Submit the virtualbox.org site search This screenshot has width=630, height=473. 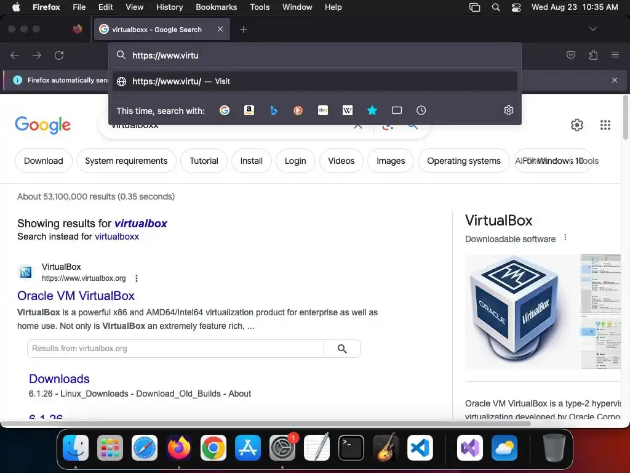click(x=342, y=349)
